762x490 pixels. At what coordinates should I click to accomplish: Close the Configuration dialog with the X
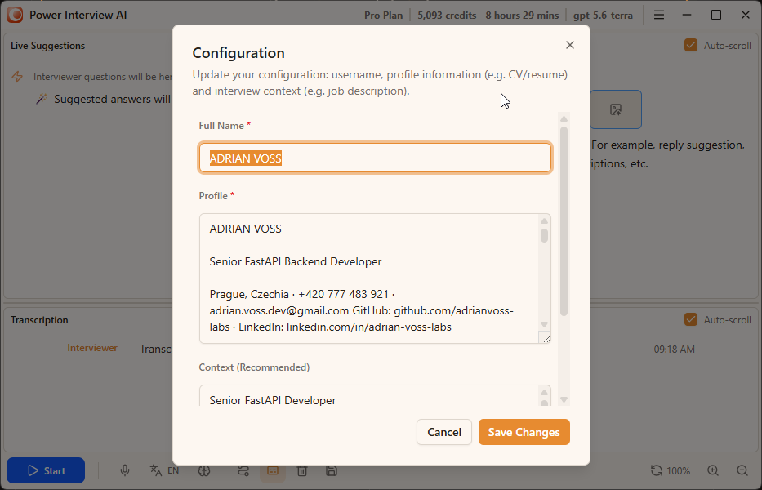point(570,45)
